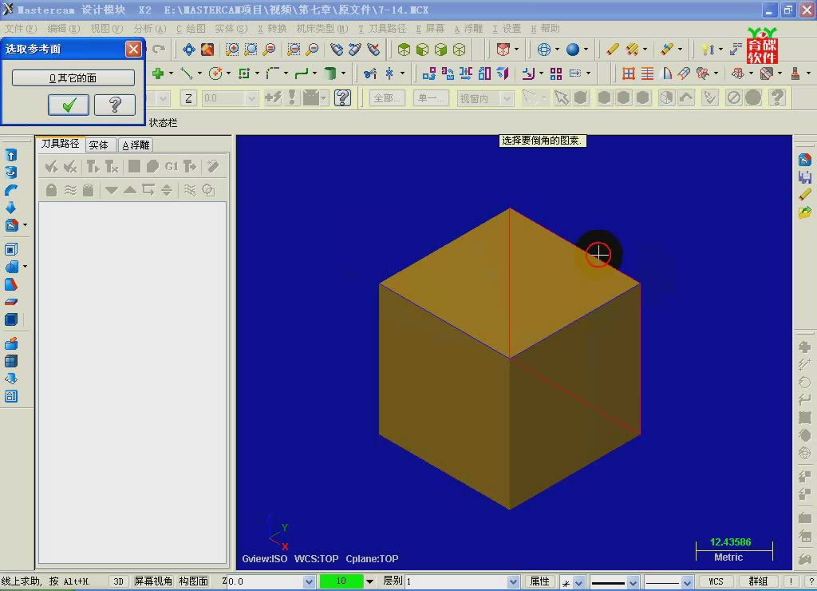Click the fit-to-screen icon
This screenshot has width=817, height=591.
coord(188,50)
